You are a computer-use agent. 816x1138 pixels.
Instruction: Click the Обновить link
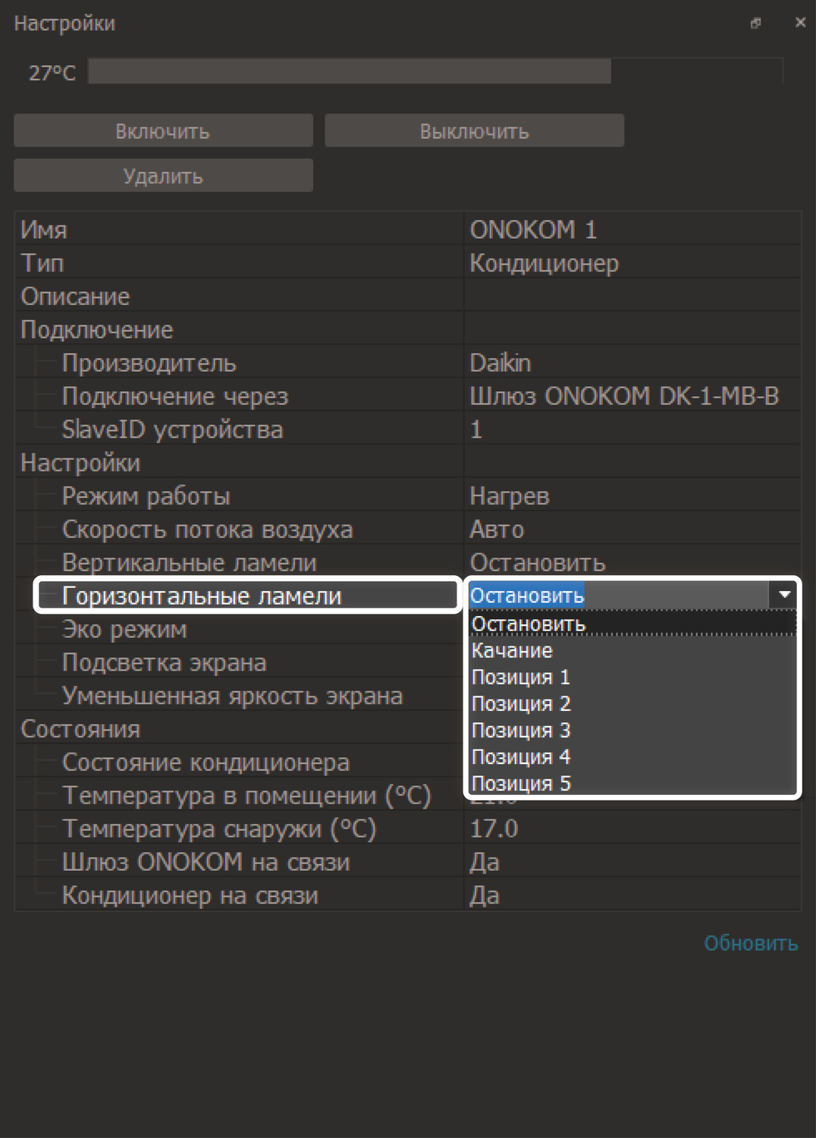click(x=750, y=943)
